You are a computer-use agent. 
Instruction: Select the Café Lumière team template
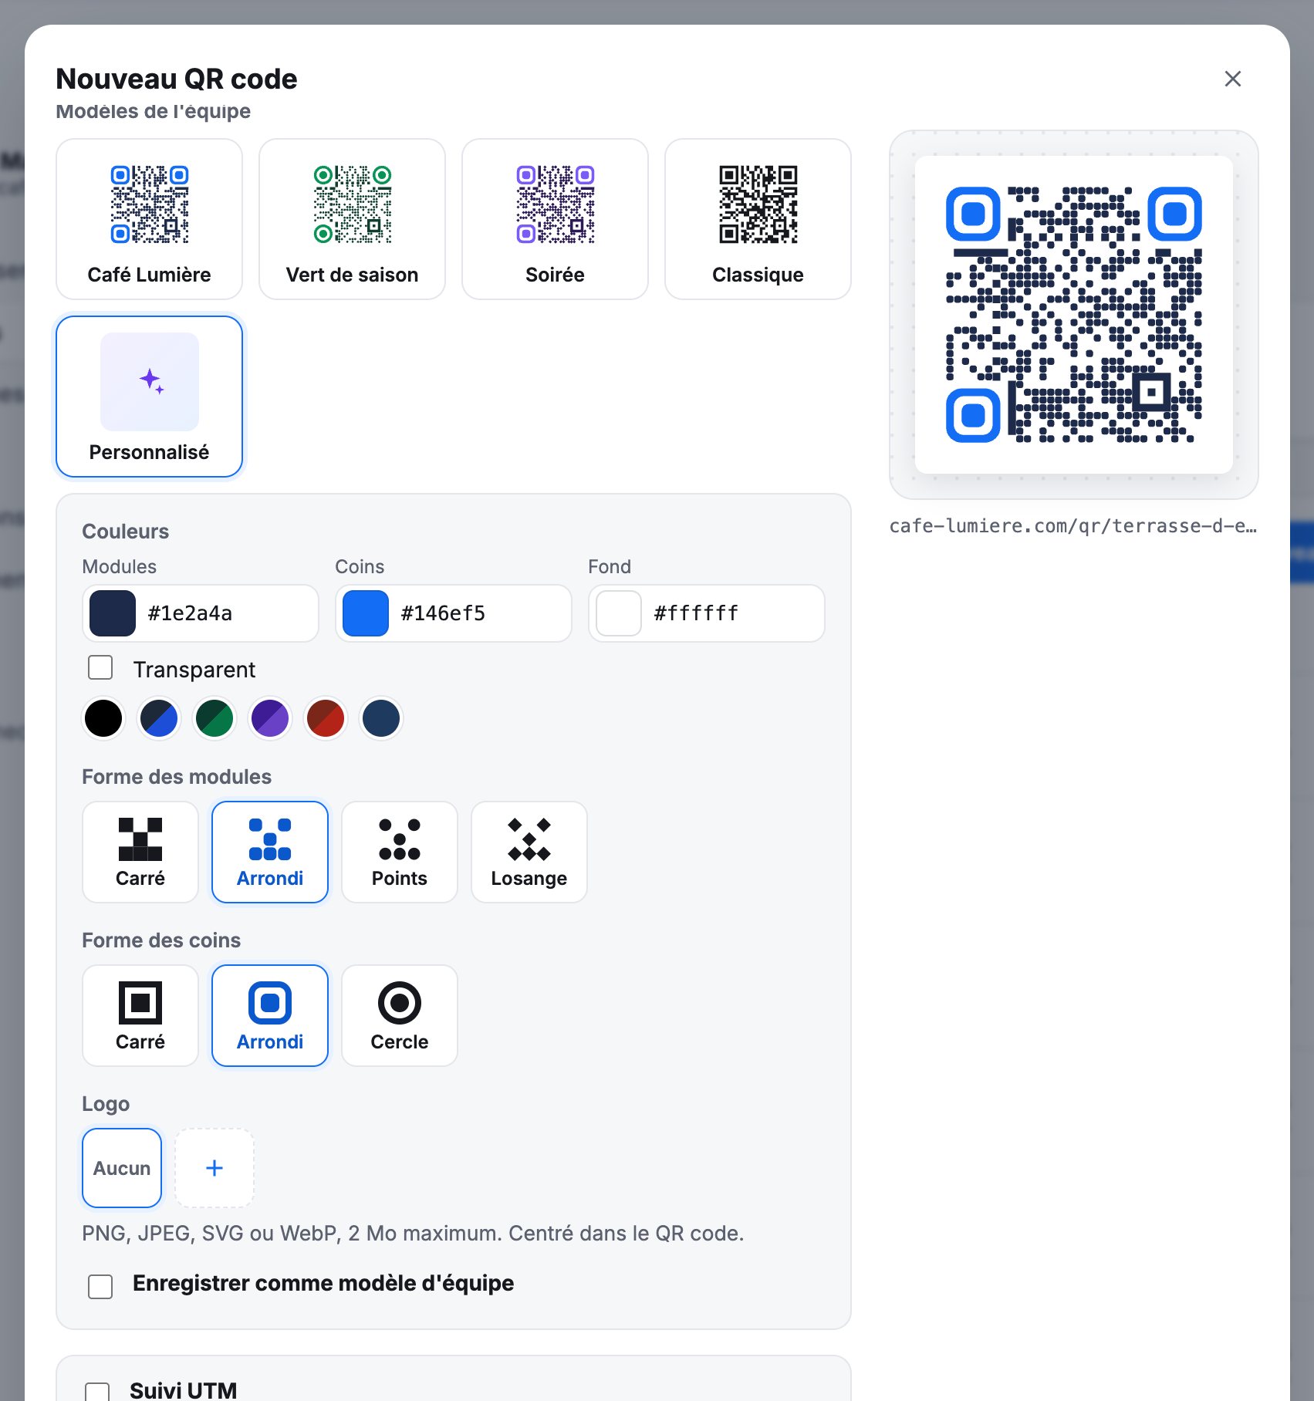pos(149,219)
